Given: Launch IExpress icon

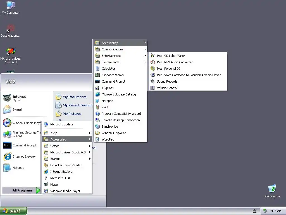Looking at the screenshot, I should point(97,88).
